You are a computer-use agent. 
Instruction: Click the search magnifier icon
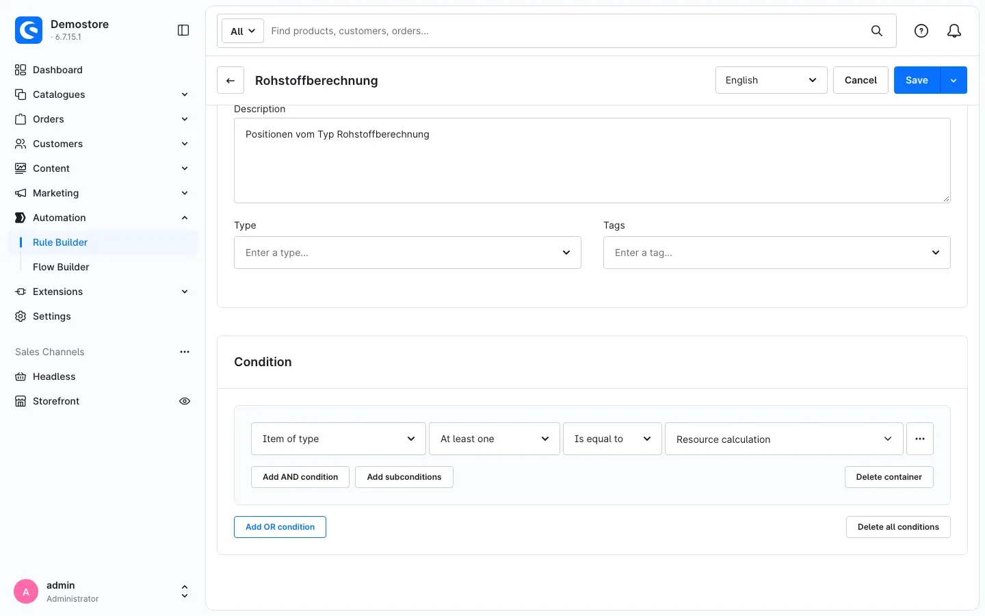[x=877, y=31]
